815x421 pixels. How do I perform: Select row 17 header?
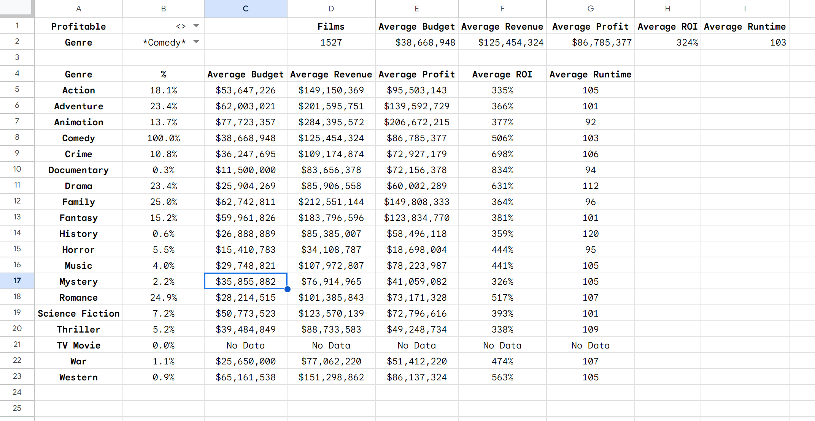[17, 281]
